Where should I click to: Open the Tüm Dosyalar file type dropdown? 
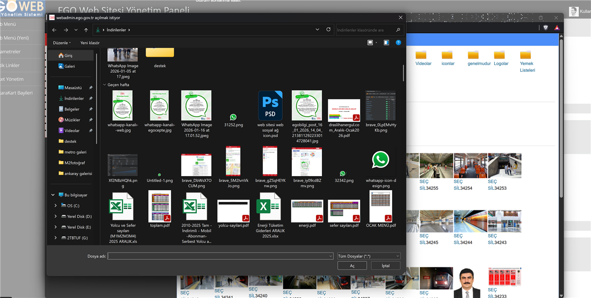click(369, 256)
